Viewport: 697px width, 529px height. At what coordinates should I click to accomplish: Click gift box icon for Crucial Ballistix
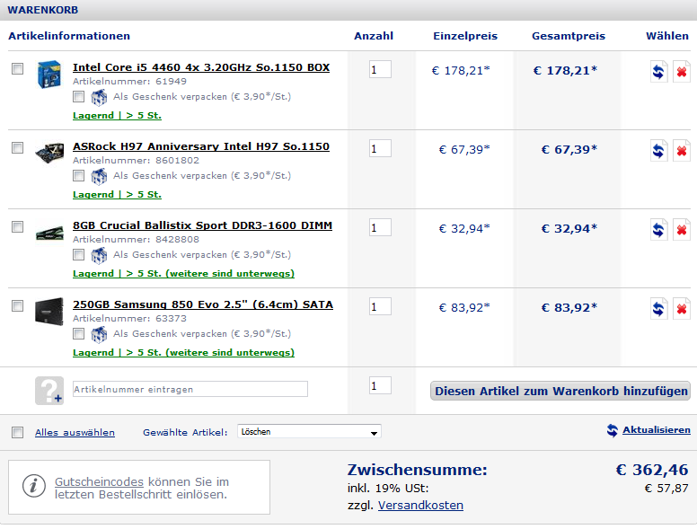[x=99, y=255]
